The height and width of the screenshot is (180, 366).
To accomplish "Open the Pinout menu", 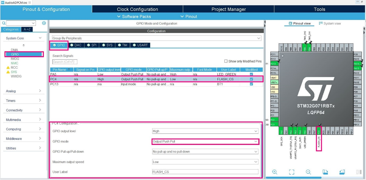I will pyautogui.click(x=188, y=17).
